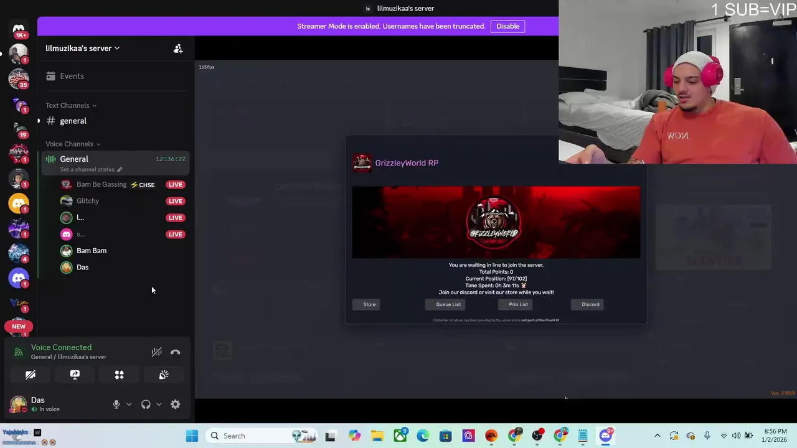This screenshot has width=797, height=448.
Task: Open EA app from taskbar
Action: pyautogui.click(x=491, y=436)
